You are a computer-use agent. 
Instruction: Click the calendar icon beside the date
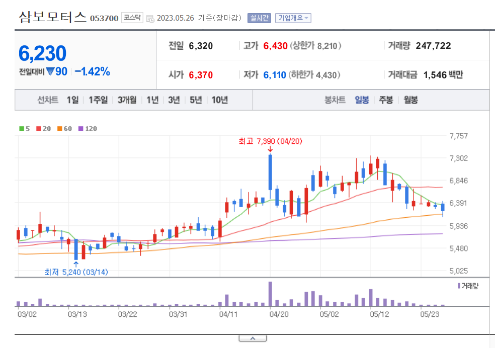150,19
